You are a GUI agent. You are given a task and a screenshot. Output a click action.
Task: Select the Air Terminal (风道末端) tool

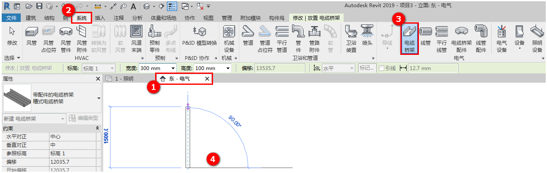pos(137,38)
